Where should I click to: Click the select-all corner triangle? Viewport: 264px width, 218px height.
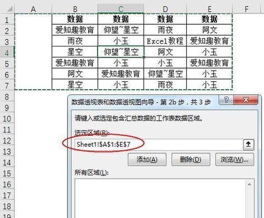10,9
